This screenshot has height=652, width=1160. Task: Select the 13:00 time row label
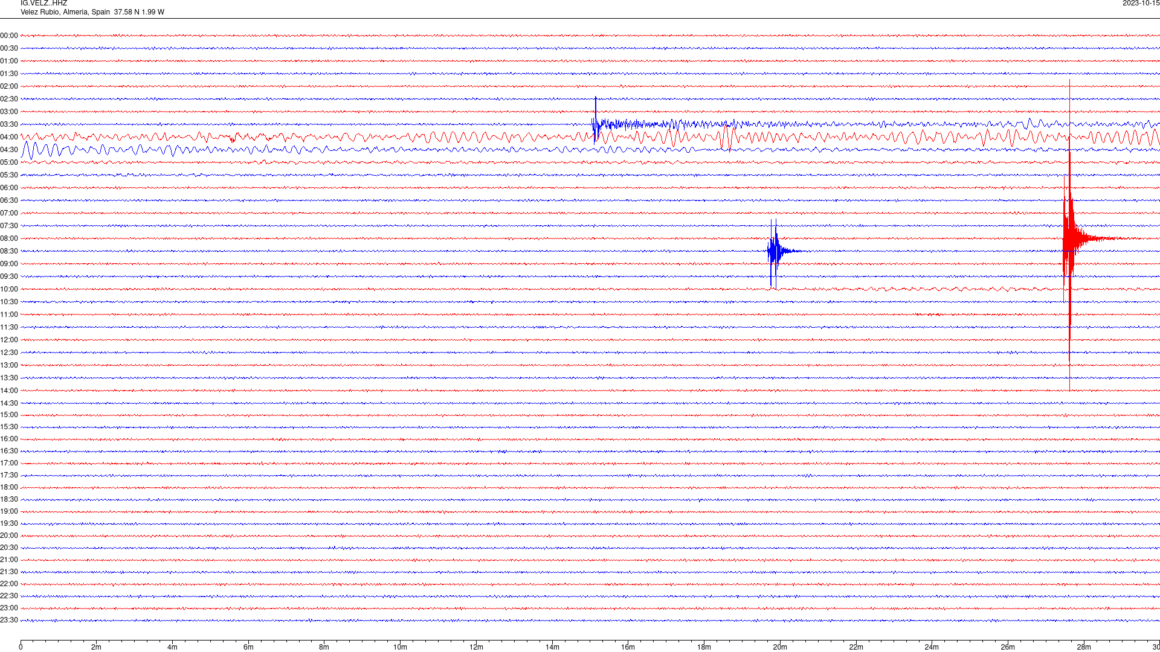pyautogui.click(x=9, y=366)
